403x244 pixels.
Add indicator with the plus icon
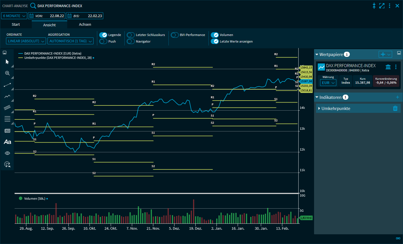[397, 97]
